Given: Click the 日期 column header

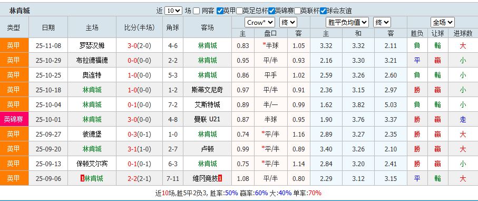Looking at the screenshot, I should 48,27.
